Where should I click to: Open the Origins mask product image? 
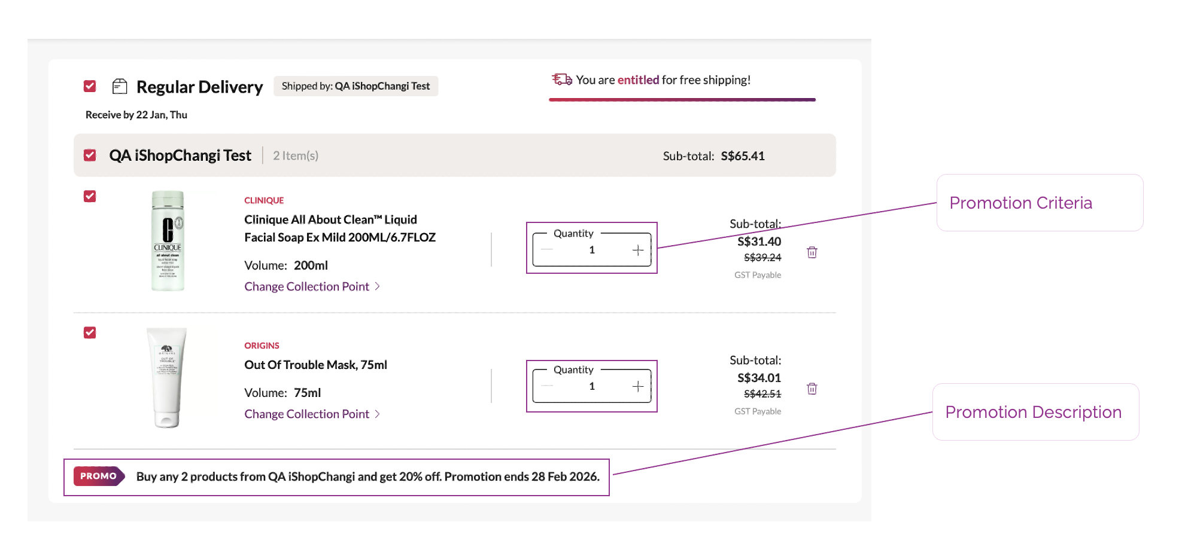tap(167, 377)
